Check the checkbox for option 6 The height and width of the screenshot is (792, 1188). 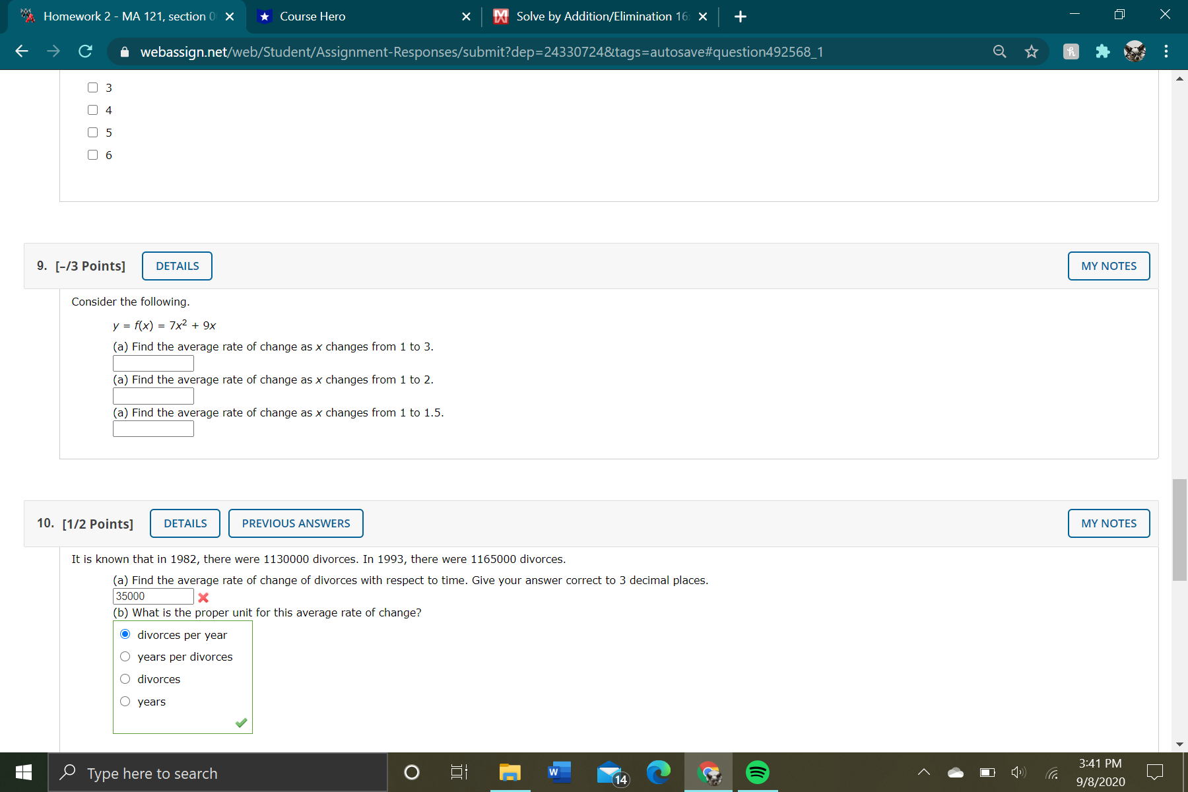pos(92,154)
